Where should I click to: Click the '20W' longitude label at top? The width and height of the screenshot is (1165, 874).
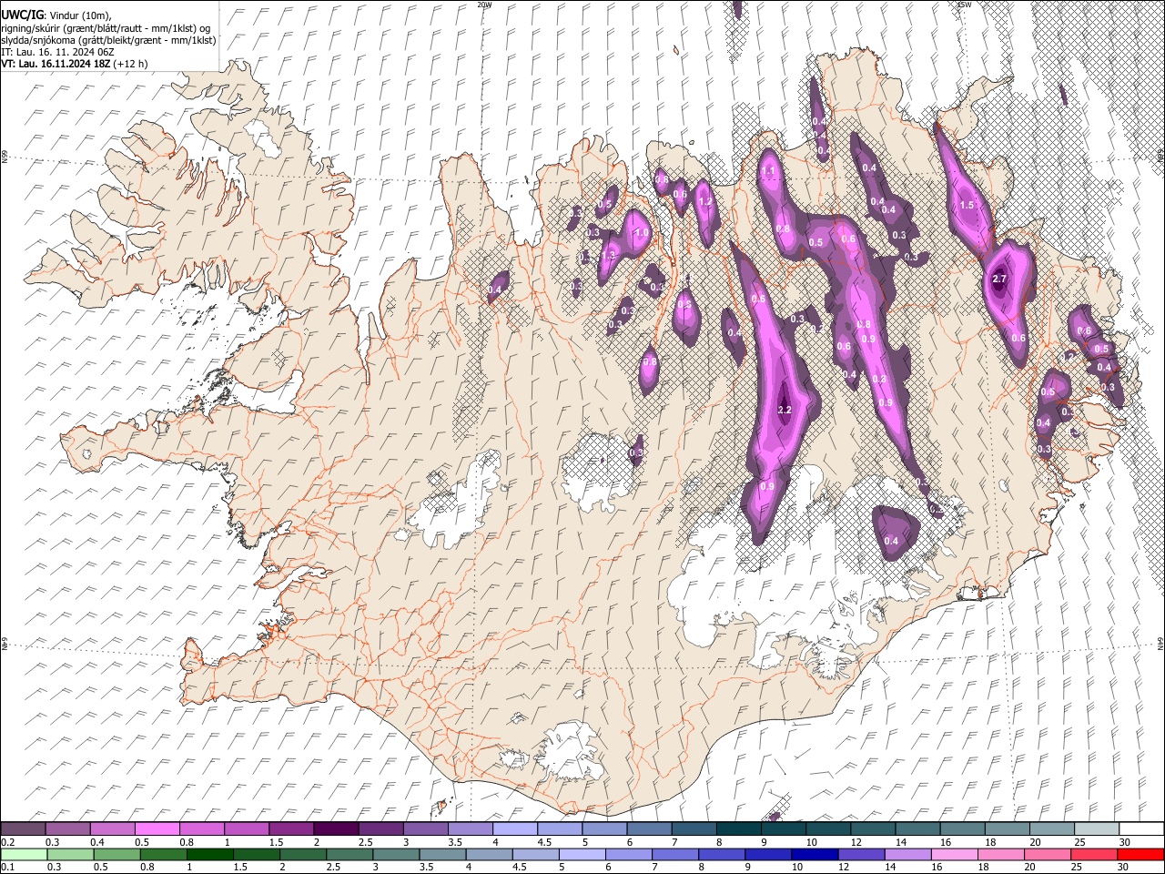click(483, 5)
